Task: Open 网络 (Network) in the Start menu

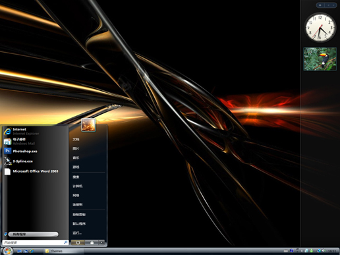Action: pyautogui.click(x=76, y=196)
